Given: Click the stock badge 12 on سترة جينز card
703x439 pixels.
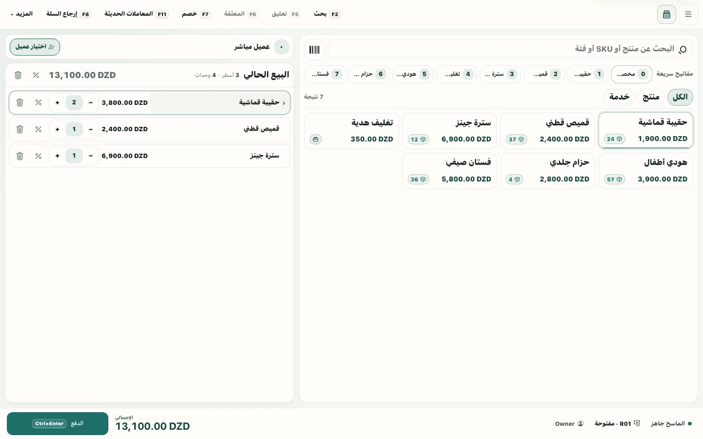Looking at the screenshot, I should coord(418,140).
